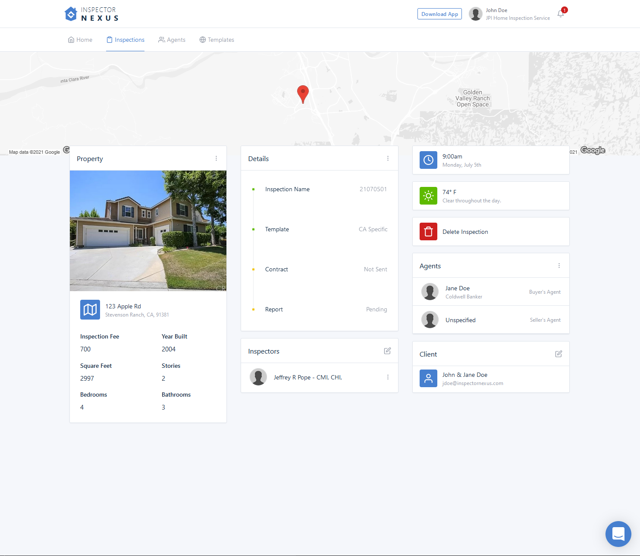Screen dimensions: 640x556
Task: Click the Delete Inspection action
Action: pos(465,231)
